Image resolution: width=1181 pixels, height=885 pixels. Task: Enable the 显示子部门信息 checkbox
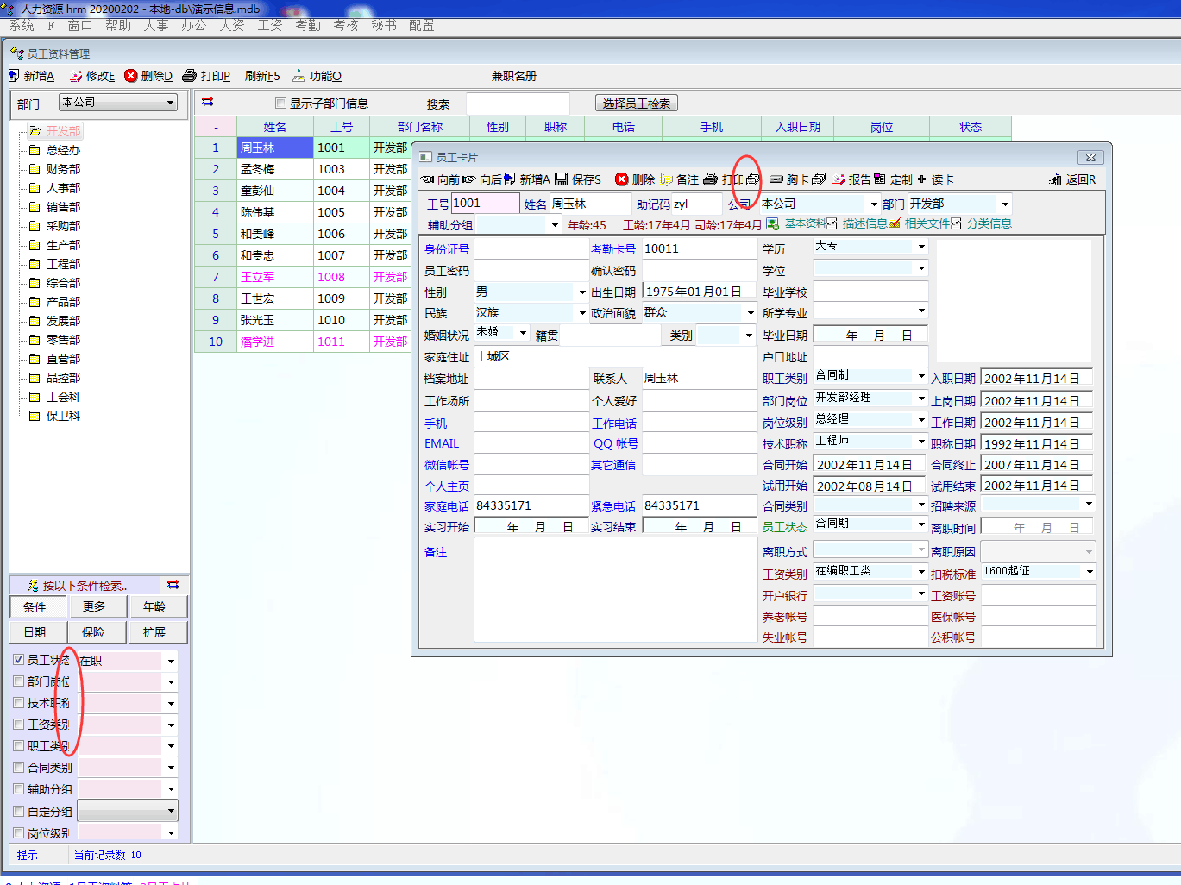[x=280, y=104]
